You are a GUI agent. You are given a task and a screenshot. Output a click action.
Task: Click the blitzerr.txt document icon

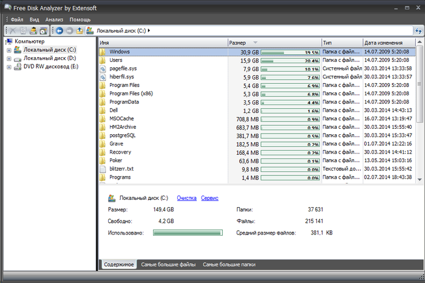pyautogui.click(x=103, y=169)
